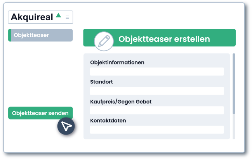This screenshot has height=159, width=252.
Task: Click the Akquireal logo text
Action: 32,17
